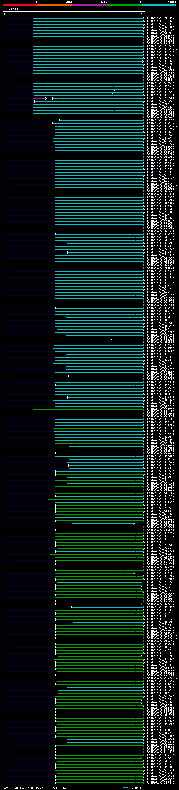Select the UniRef100_A3ISB6 entry
This screenshot has height=790, width=179.
point(160,342)
